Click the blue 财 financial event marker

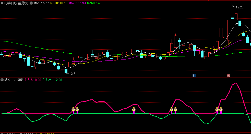[x=194, y=76]
